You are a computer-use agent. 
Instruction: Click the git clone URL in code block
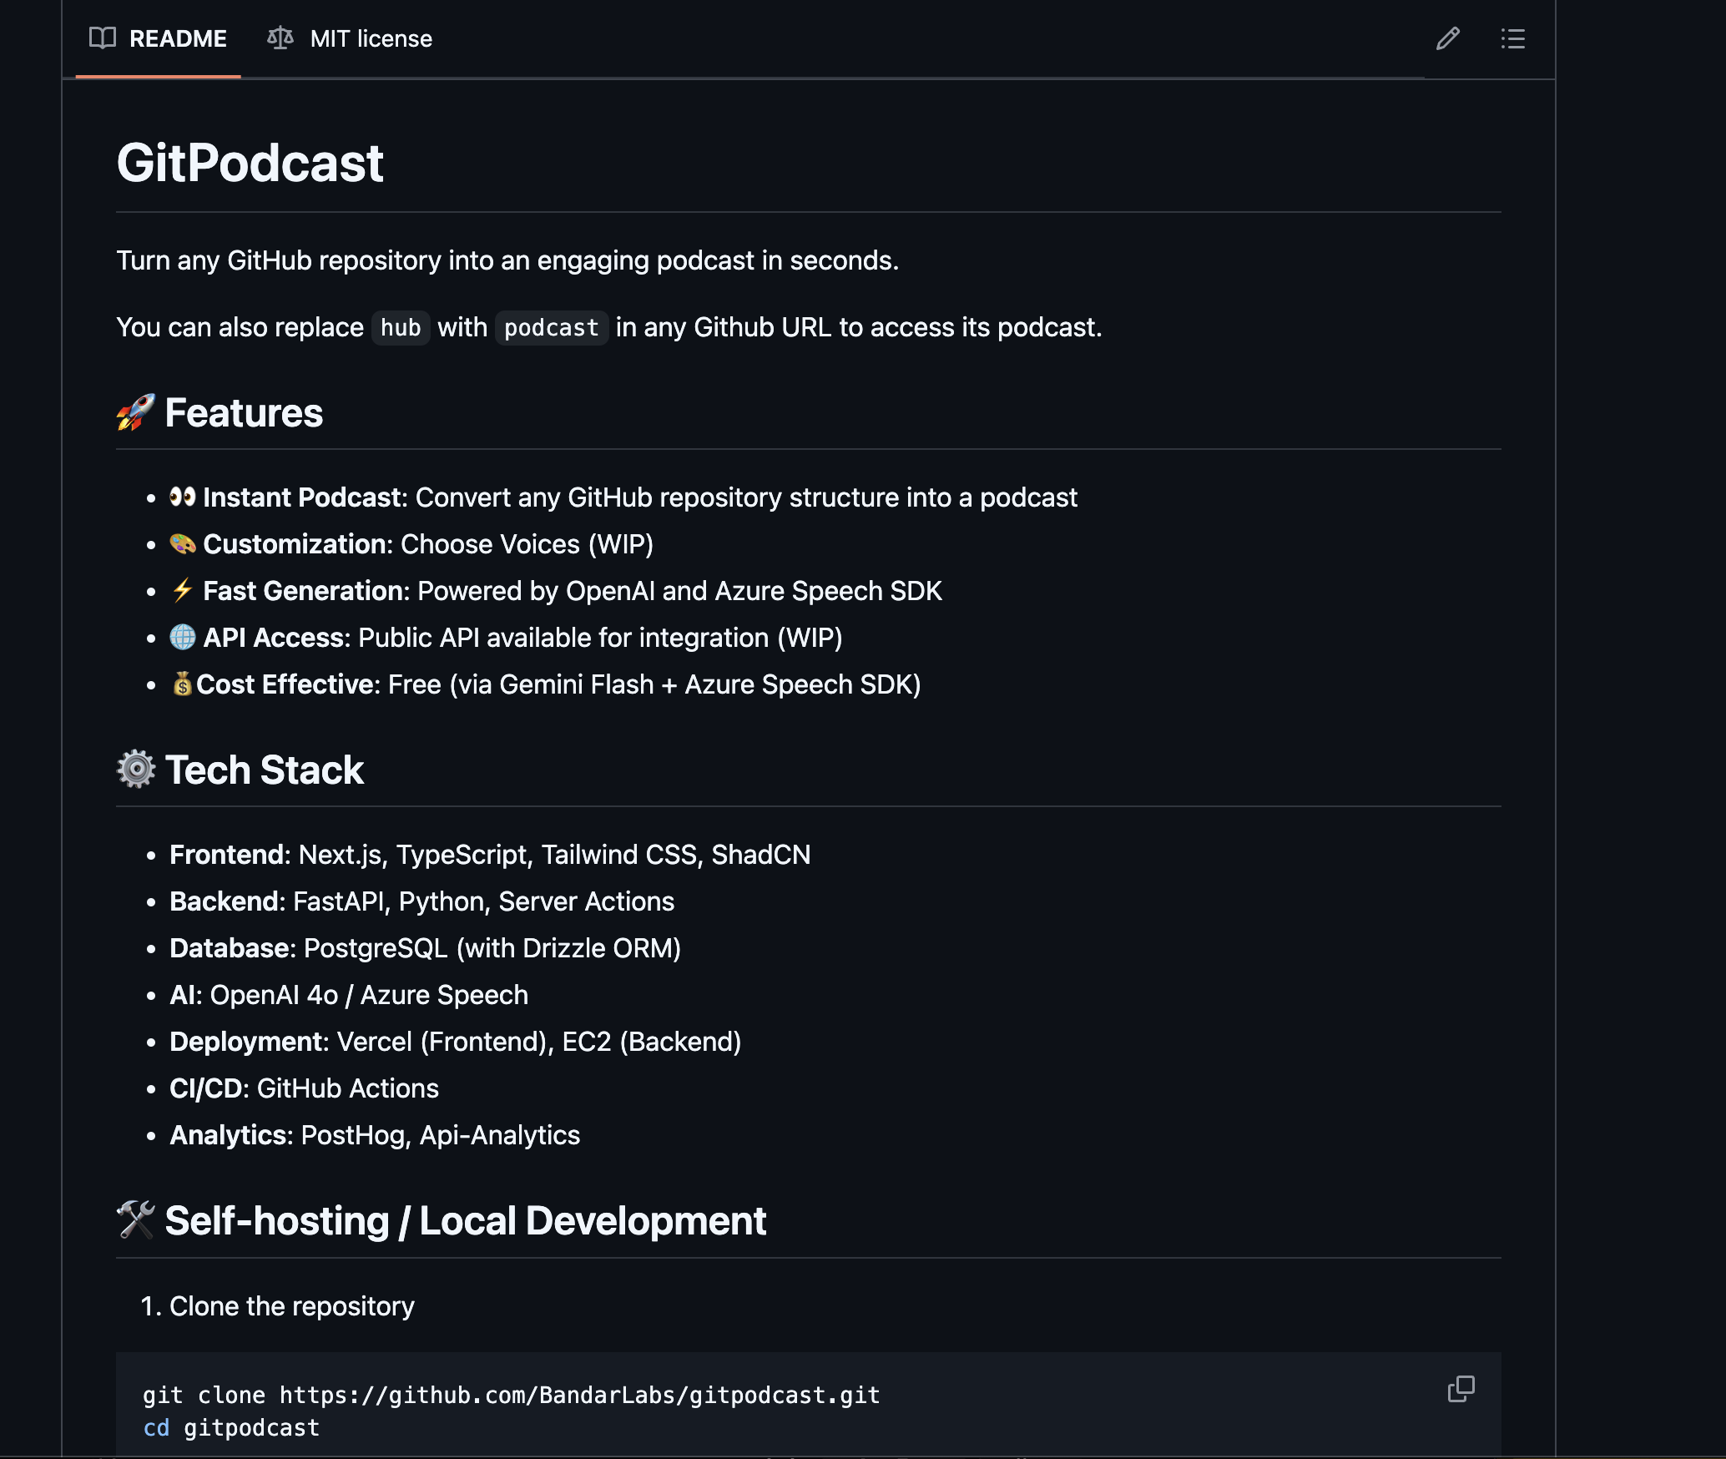tap(580, 1396)
